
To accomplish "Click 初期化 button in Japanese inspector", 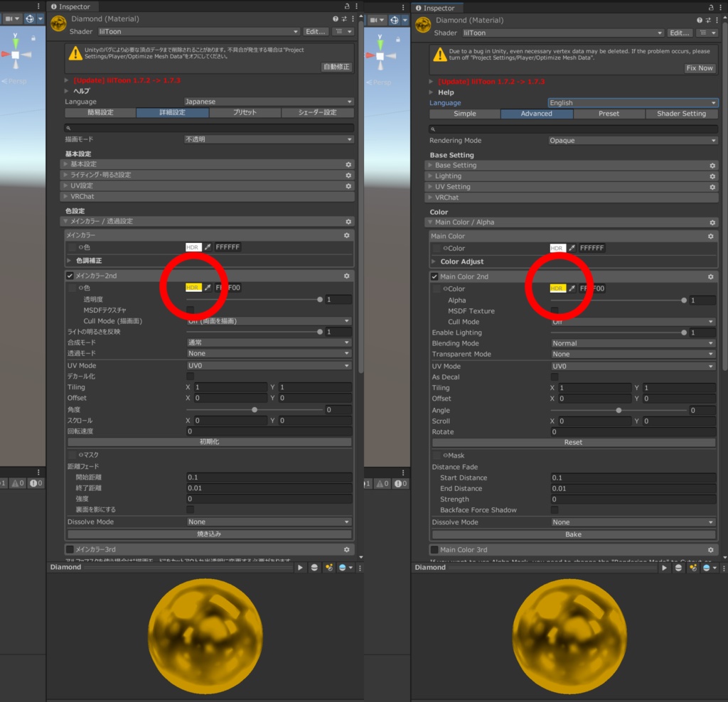I will 210,442.
